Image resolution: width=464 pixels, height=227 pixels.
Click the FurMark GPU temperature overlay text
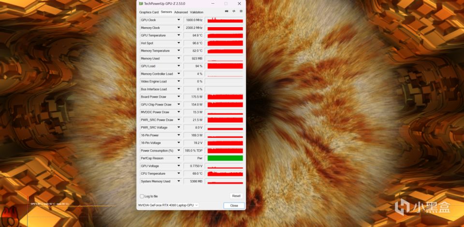point(49,204)
